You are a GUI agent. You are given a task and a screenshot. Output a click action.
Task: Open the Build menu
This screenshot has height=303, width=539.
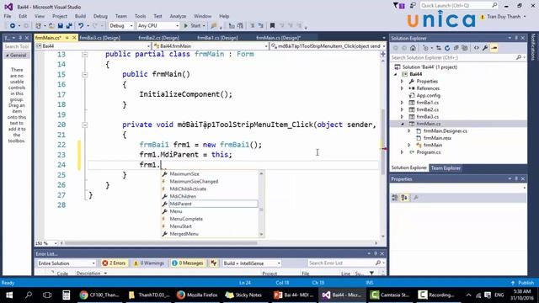point(80,16)
